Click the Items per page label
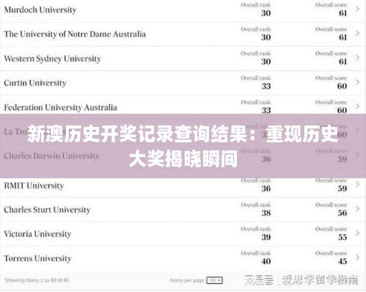 point(187,280)
